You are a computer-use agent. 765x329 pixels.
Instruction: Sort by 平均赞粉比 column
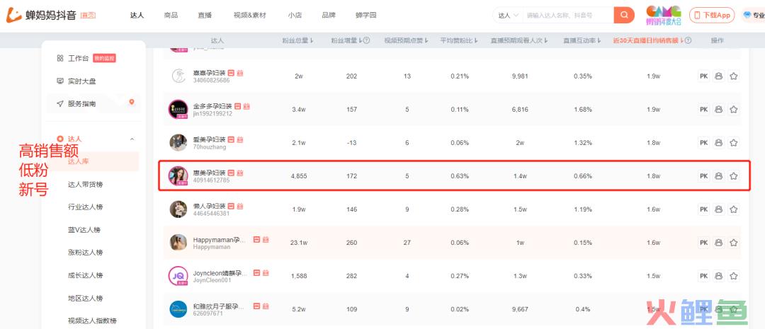(458, 40)
